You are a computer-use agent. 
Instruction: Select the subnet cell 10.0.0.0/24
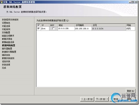click(109, 29)
